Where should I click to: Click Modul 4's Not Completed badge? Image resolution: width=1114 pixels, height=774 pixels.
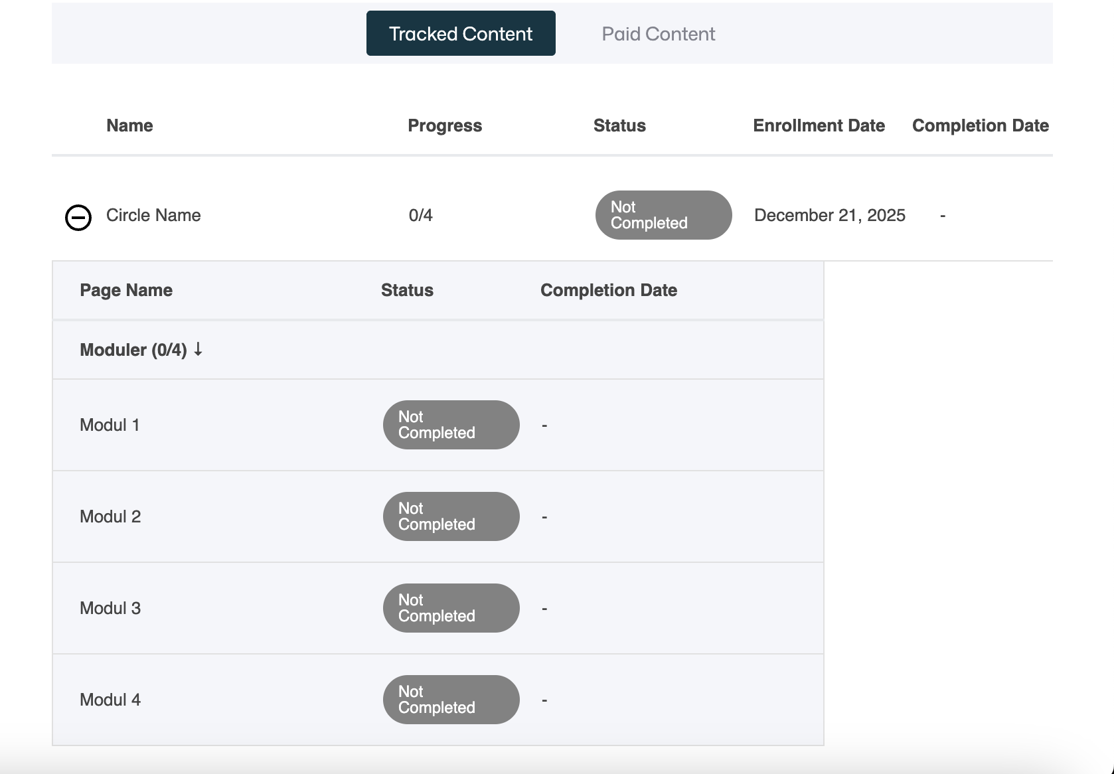451,700
